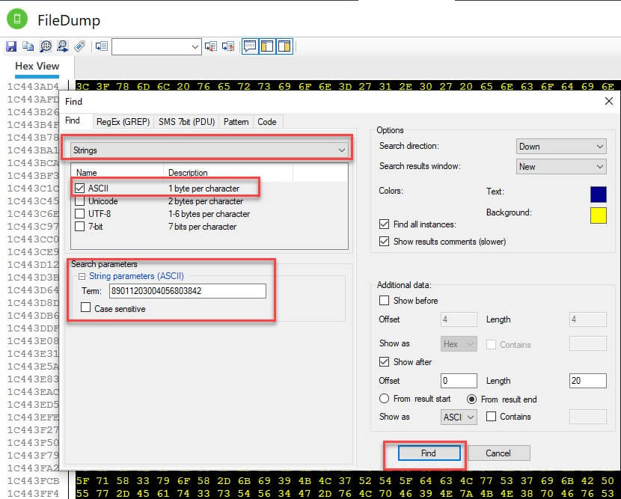Open the disabled Show as Hex dropdown
The width and height of the screenshot is (621, 499).
click(x=459, y=343)
